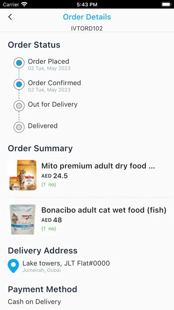Tap the AED 24.5 price
The image size is (174, 310).
55,176
